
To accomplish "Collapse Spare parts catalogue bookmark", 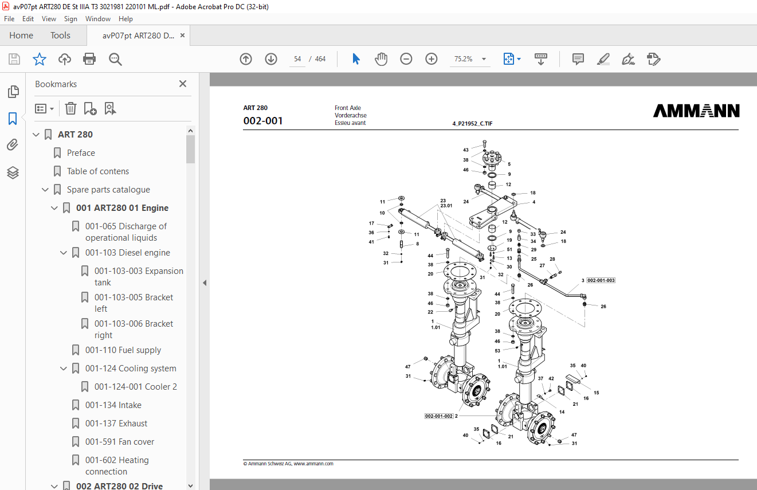I will pos(45,190).
